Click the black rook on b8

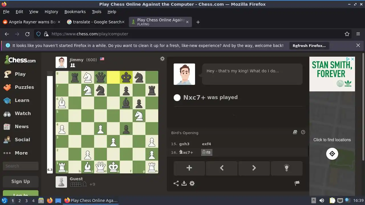pyautogui.click(x=75, y=77)
